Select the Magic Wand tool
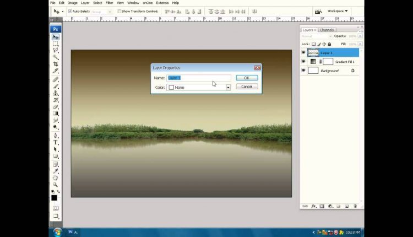The height and width of the screenshot is (237, 413). coord(55,57)
